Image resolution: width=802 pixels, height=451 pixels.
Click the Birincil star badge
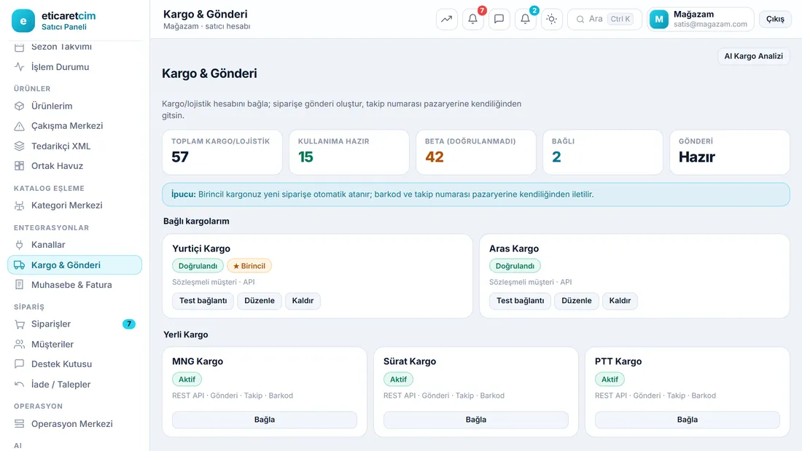(x=249, y=266)
